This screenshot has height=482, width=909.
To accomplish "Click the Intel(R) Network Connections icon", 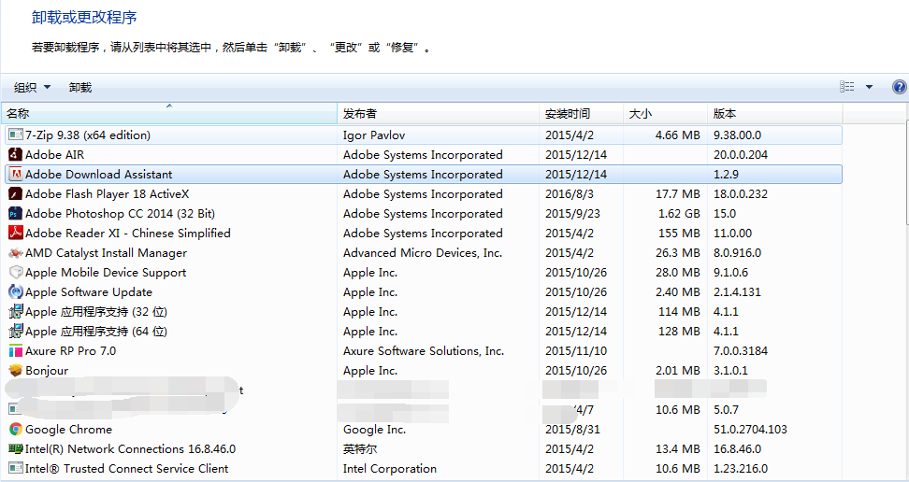I will click(x=16, y=449).
